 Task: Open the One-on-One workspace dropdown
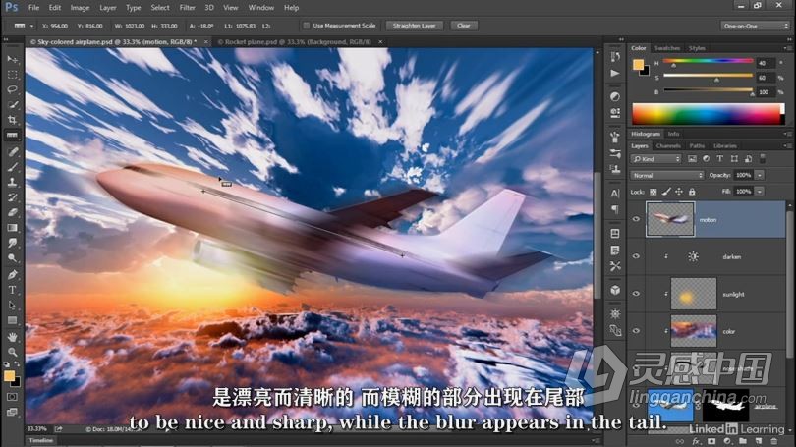(755, 26)
